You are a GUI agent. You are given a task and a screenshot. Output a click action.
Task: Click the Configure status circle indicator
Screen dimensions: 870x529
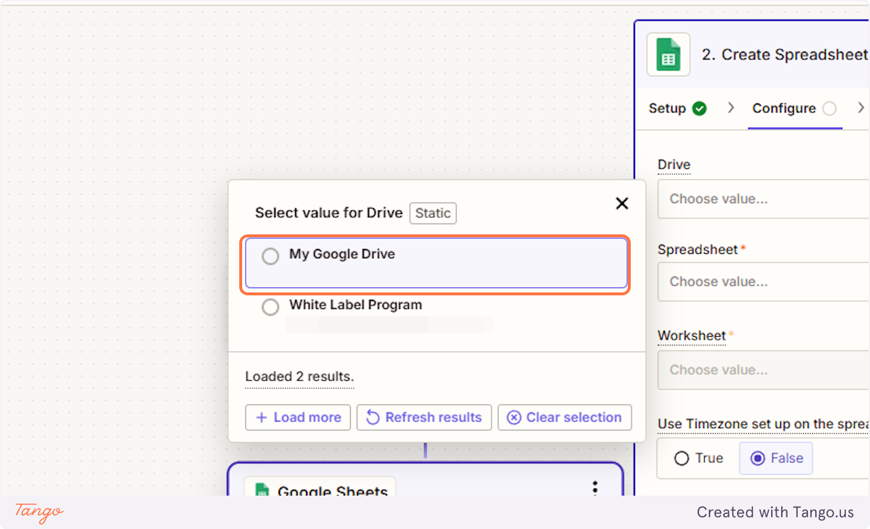pyautogui.click(x=829, y=109)
